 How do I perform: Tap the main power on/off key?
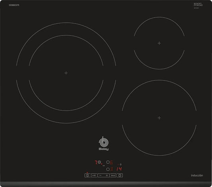pyautogui.click(x=88, y=175)
